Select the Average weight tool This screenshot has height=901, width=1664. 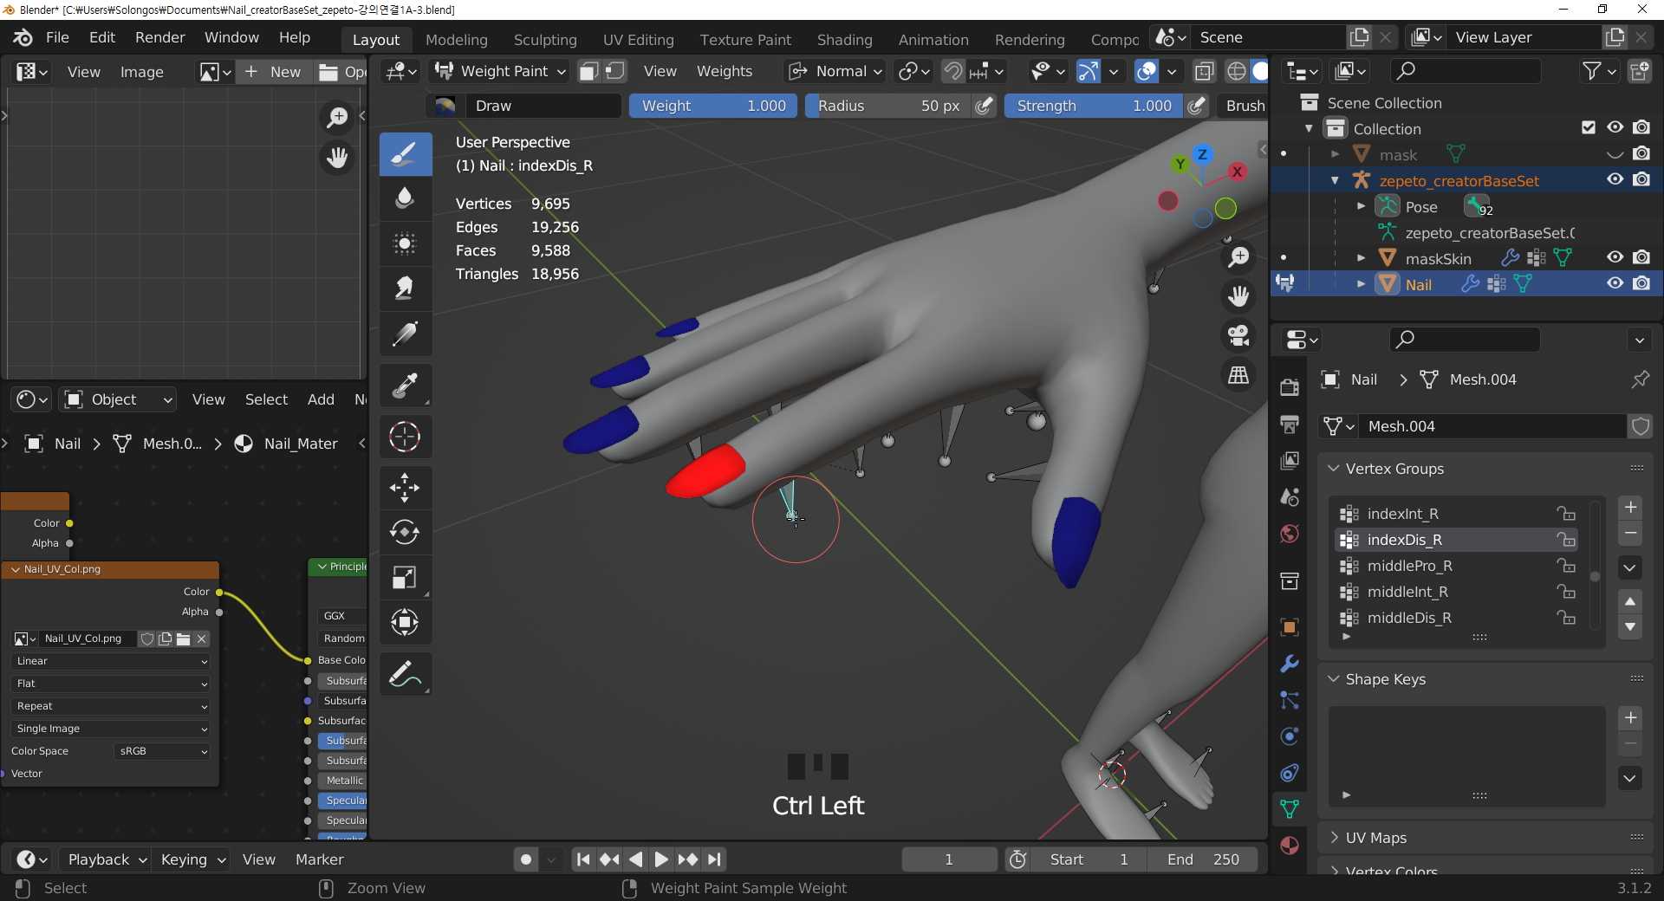(x=405, y=243)
